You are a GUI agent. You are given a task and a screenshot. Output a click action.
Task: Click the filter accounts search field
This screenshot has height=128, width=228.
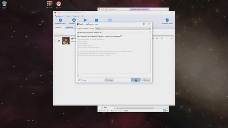[65, 34]
